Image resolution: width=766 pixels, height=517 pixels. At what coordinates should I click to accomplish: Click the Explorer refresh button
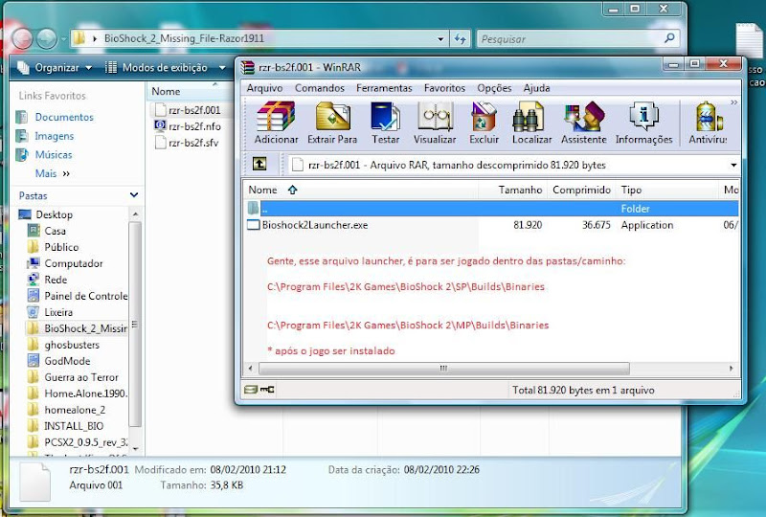pos(460,38)
